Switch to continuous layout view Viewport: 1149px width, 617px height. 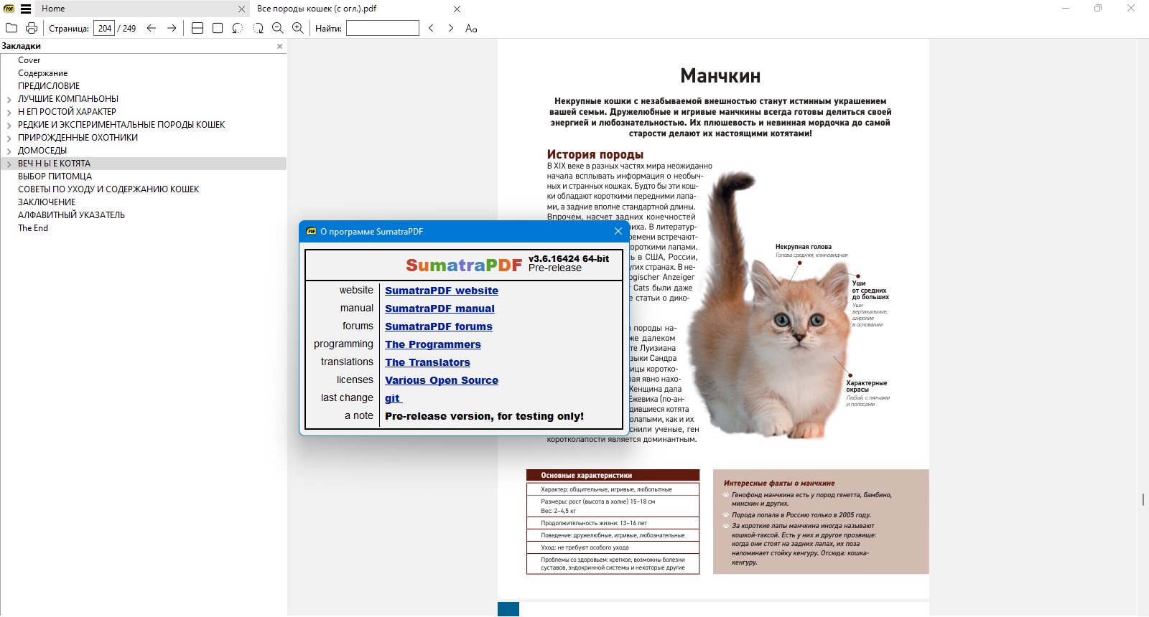(197, 28)
